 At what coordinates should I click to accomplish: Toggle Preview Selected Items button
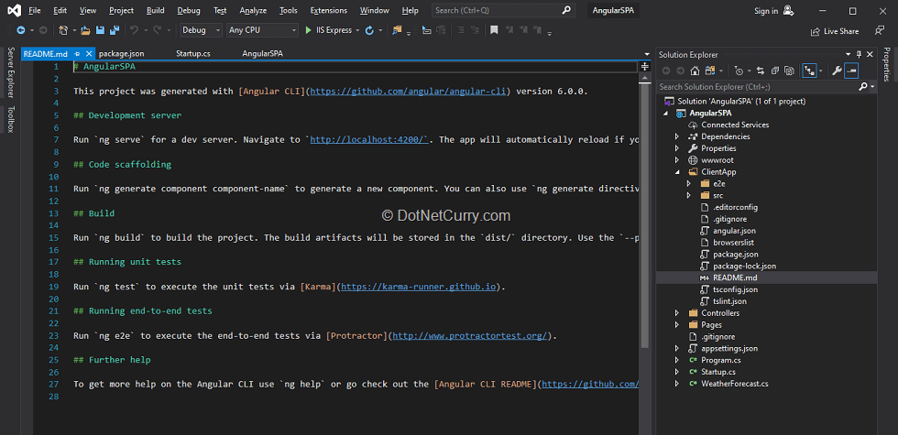851,71
